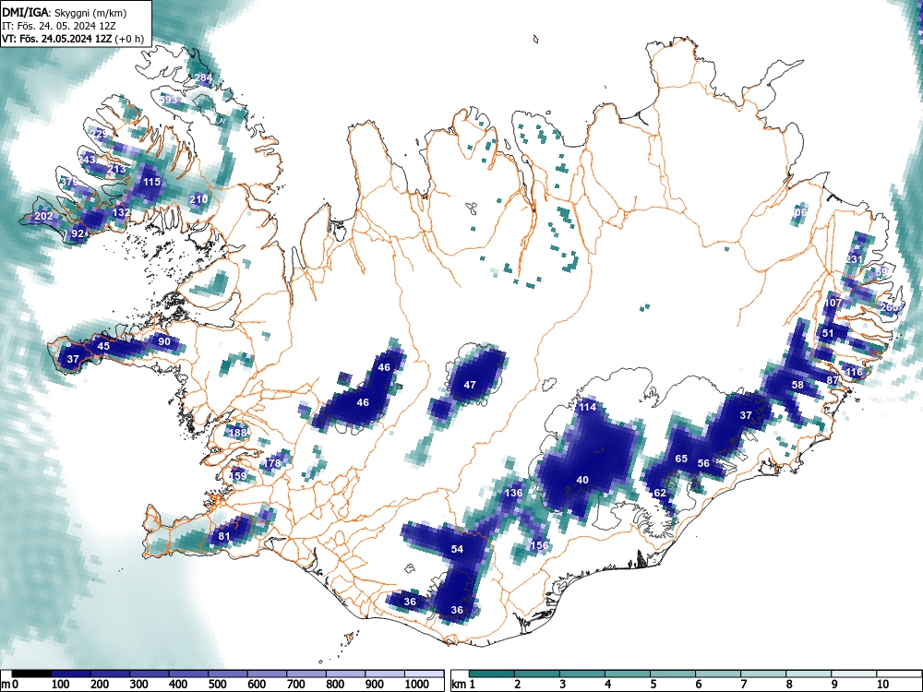Click the 54 visibility value
Viewport: 923px width, 692px height.
[458, 549]
